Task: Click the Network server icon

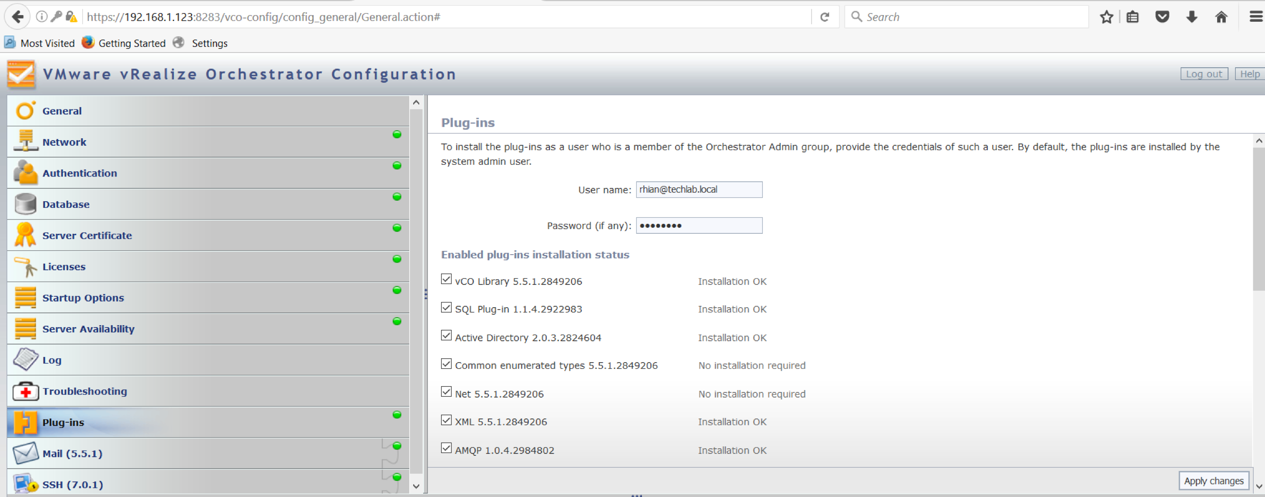Action: click(25, 141)
